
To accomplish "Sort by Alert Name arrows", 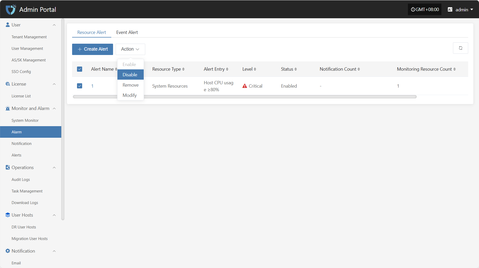I will tap(116, 69).
